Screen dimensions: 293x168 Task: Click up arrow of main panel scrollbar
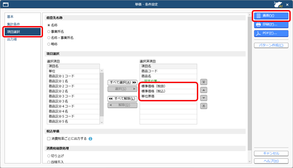[250, 15]
